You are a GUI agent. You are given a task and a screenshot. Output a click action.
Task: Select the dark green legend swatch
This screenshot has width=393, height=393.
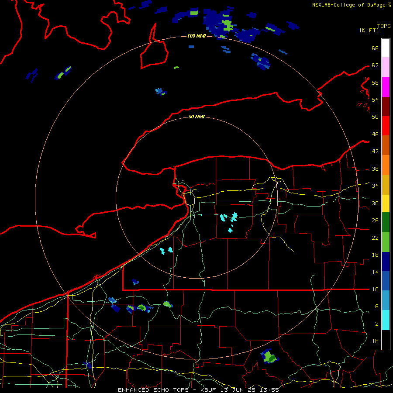coord(386,222)
